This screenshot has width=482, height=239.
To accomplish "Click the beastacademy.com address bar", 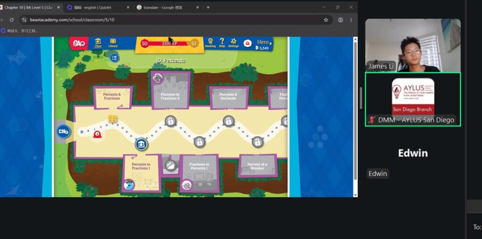I will [x=176, y=20].
